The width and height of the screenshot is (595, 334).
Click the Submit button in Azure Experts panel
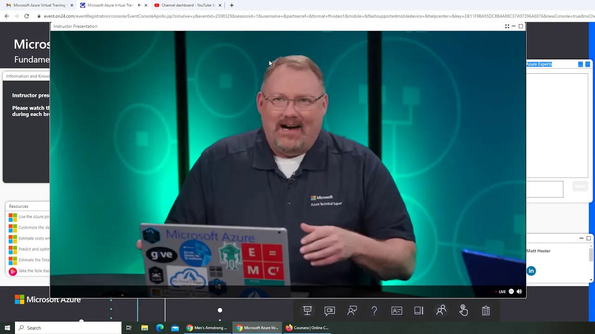click(580, 186)
